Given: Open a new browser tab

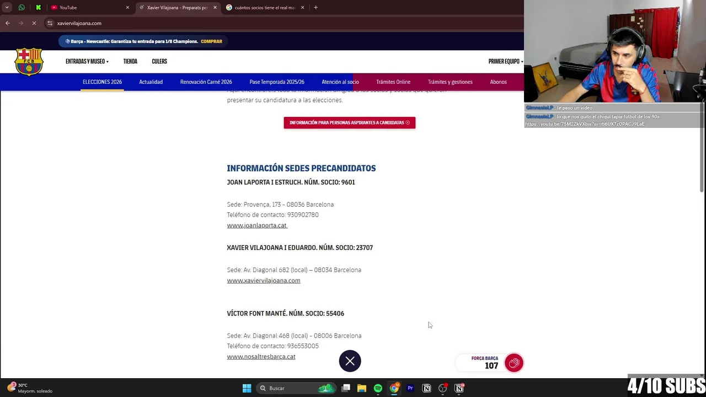Looking at the screenshot, I should coord(315,7).
